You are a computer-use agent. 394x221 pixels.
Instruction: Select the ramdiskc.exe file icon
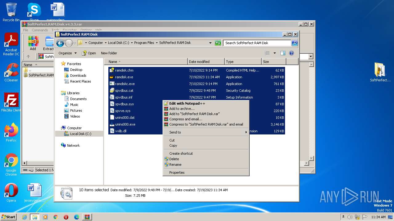tap(112, 84)
